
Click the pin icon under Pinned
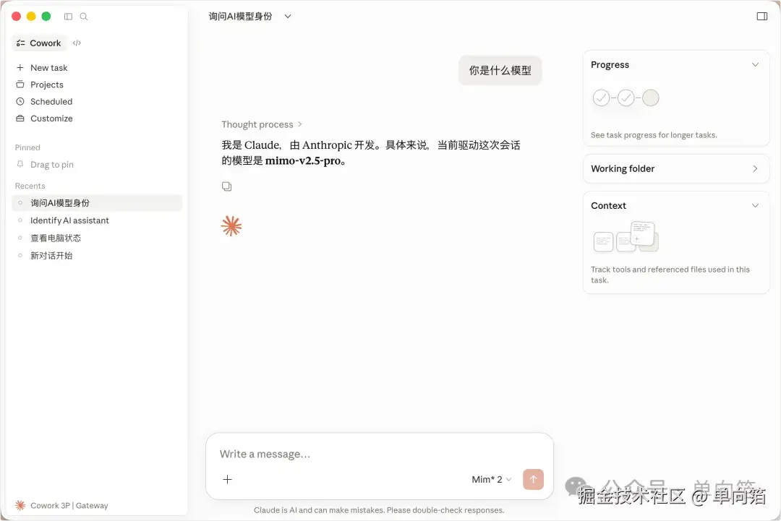point(20,164)
